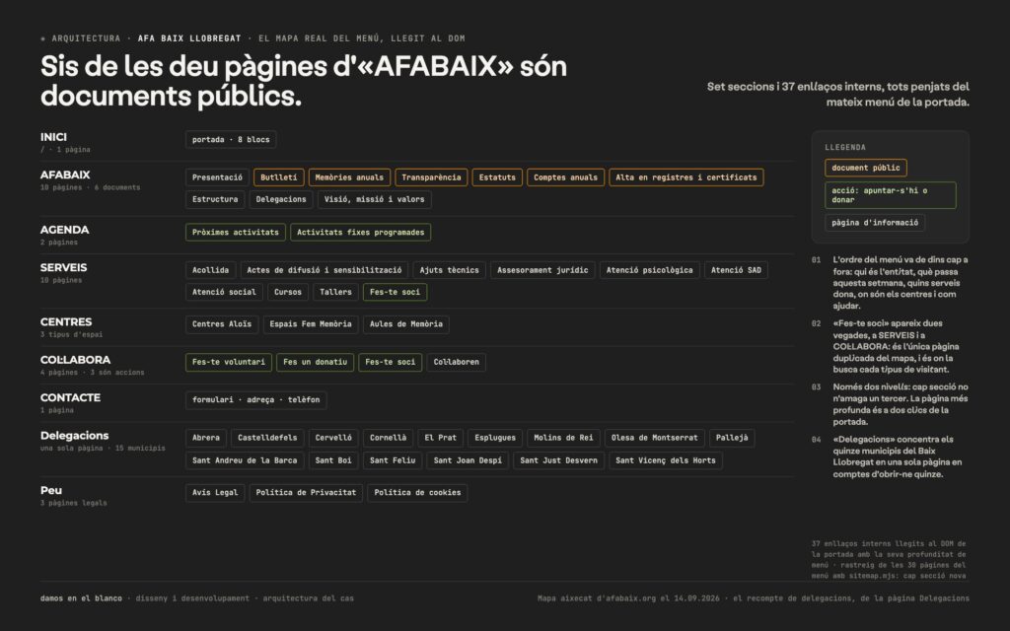Click the Avís Legal chip
This screenshot has height=631, width=1010.
point(215,493)
